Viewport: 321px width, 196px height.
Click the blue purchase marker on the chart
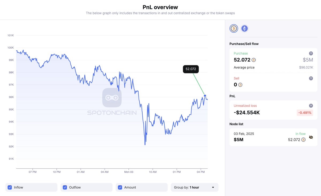pos(205,96)
